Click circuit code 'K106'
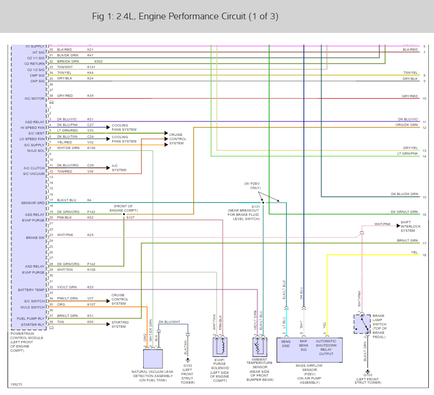434x395 pixels. [x=91, y=148]
